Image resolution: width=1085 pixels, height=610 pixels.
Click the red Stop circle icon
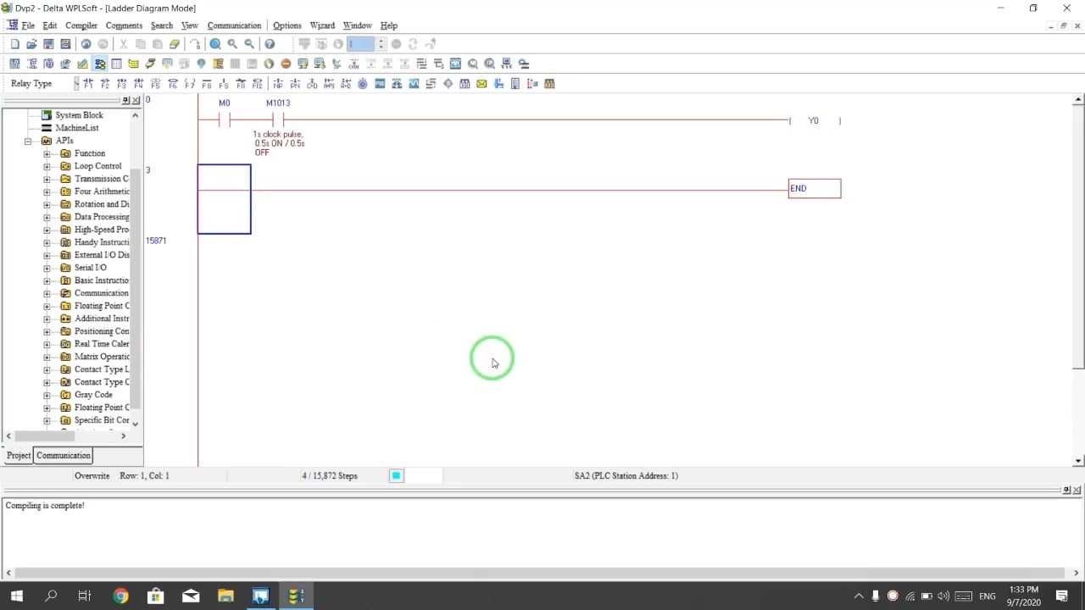pyautogui.click(x=286, y=64)
